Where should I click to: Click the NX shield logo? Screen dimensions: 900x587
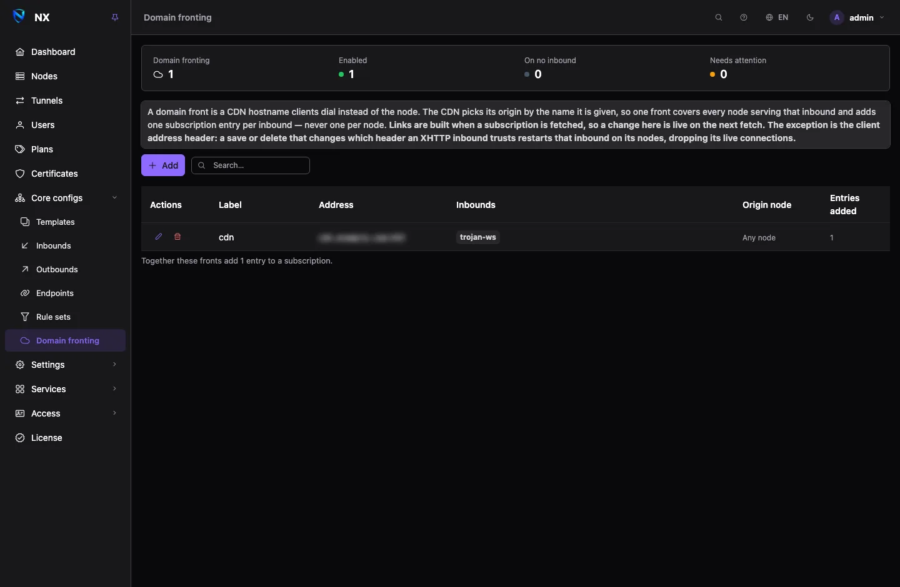(19, 17)
